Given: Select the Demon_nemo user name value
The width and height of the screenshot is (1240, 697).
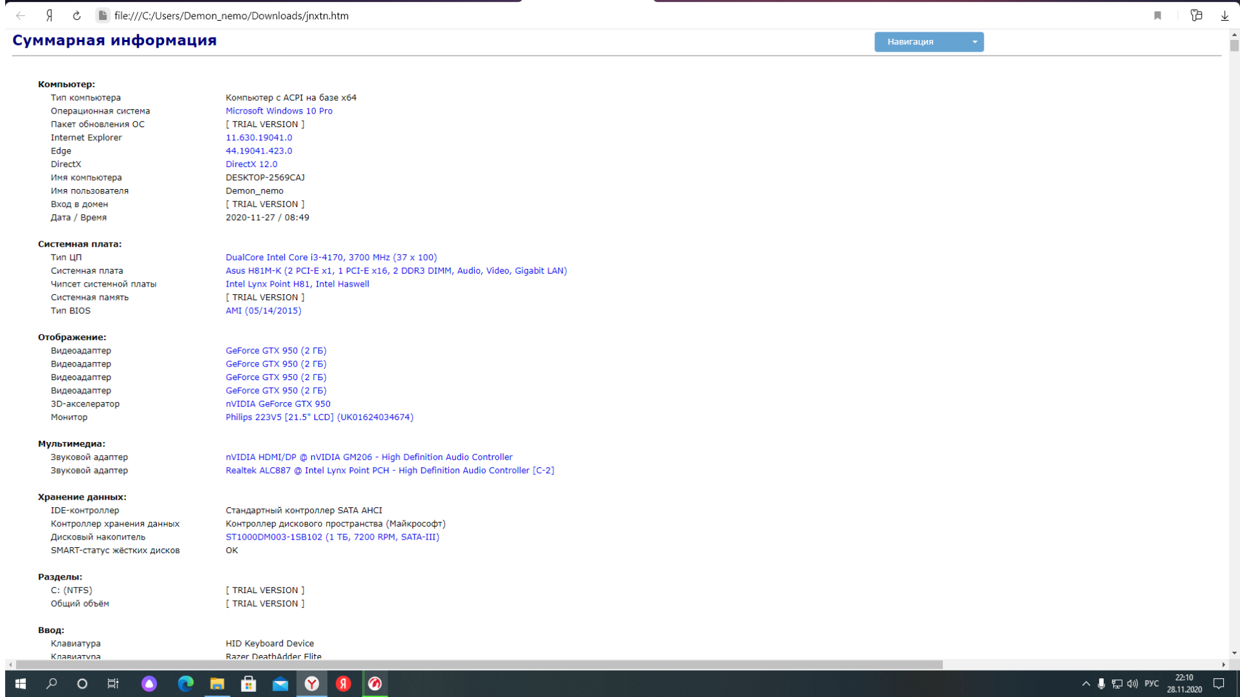Looking at the screenshot, I should click(254, 191).
